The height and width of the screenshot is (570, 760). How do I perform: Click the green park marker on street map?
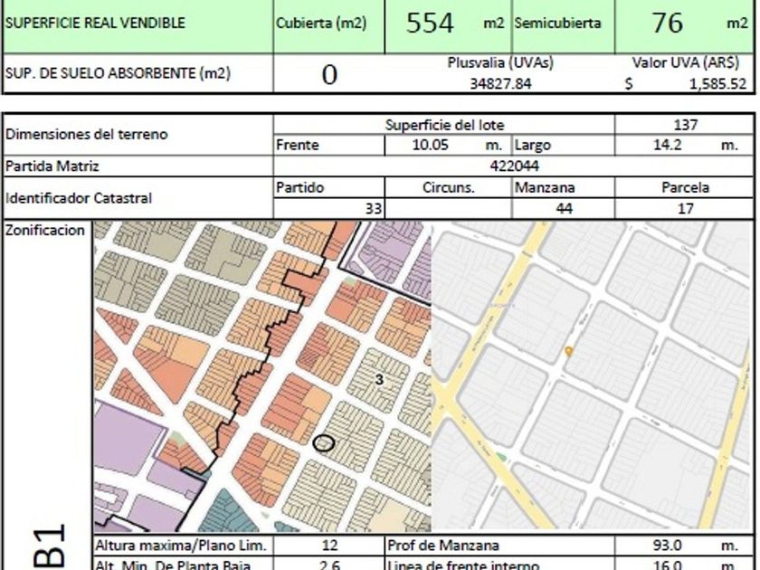click(501, 457)
